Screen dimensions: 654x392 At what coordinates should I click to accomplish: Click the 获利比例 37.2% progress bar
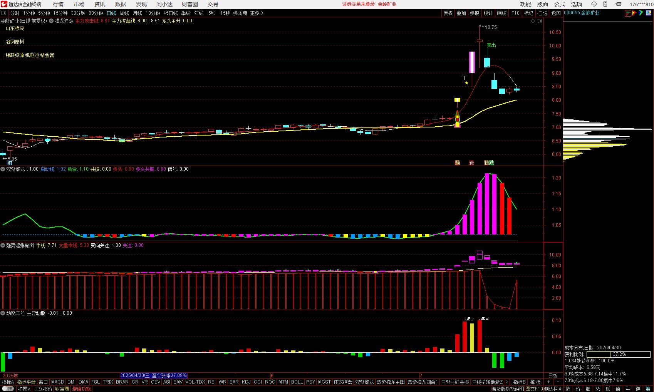tap(618, 354)
